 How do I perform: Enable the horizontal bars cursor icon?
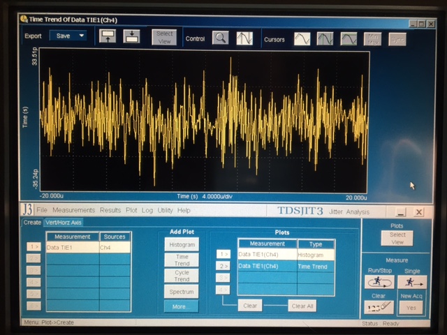pyautogui.click(x=349, y=39)
